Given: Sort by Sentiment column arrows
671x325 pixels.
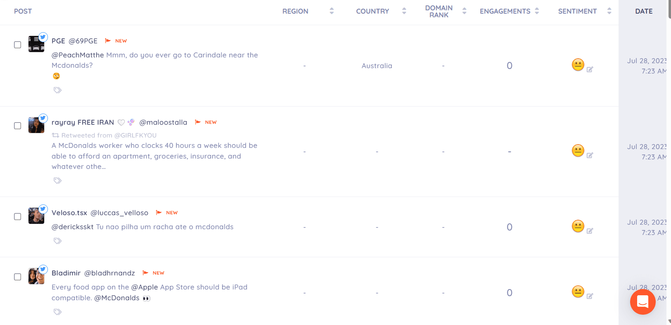Looking at the screenshot, I should click(x=609, y=11).
